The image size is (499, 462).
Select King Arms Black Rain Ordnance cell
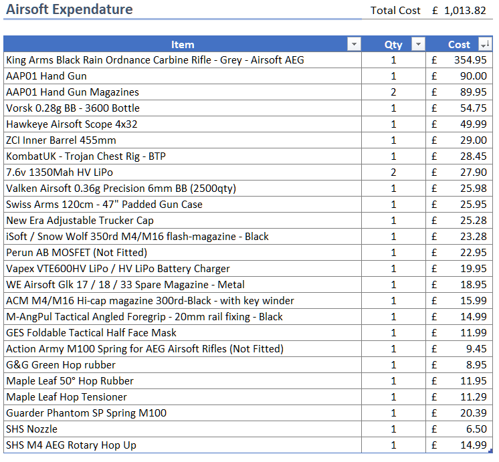click(183, 60)
